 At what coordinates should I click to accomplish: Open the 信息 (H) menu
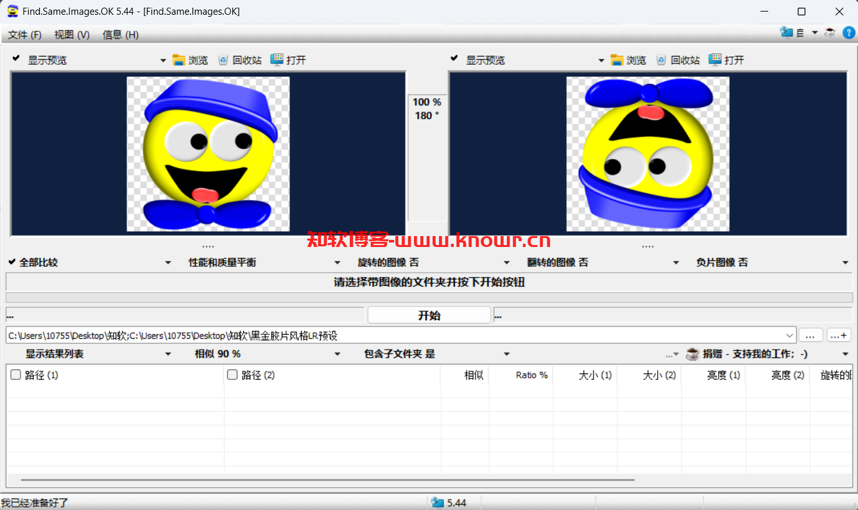coord(121,35)
